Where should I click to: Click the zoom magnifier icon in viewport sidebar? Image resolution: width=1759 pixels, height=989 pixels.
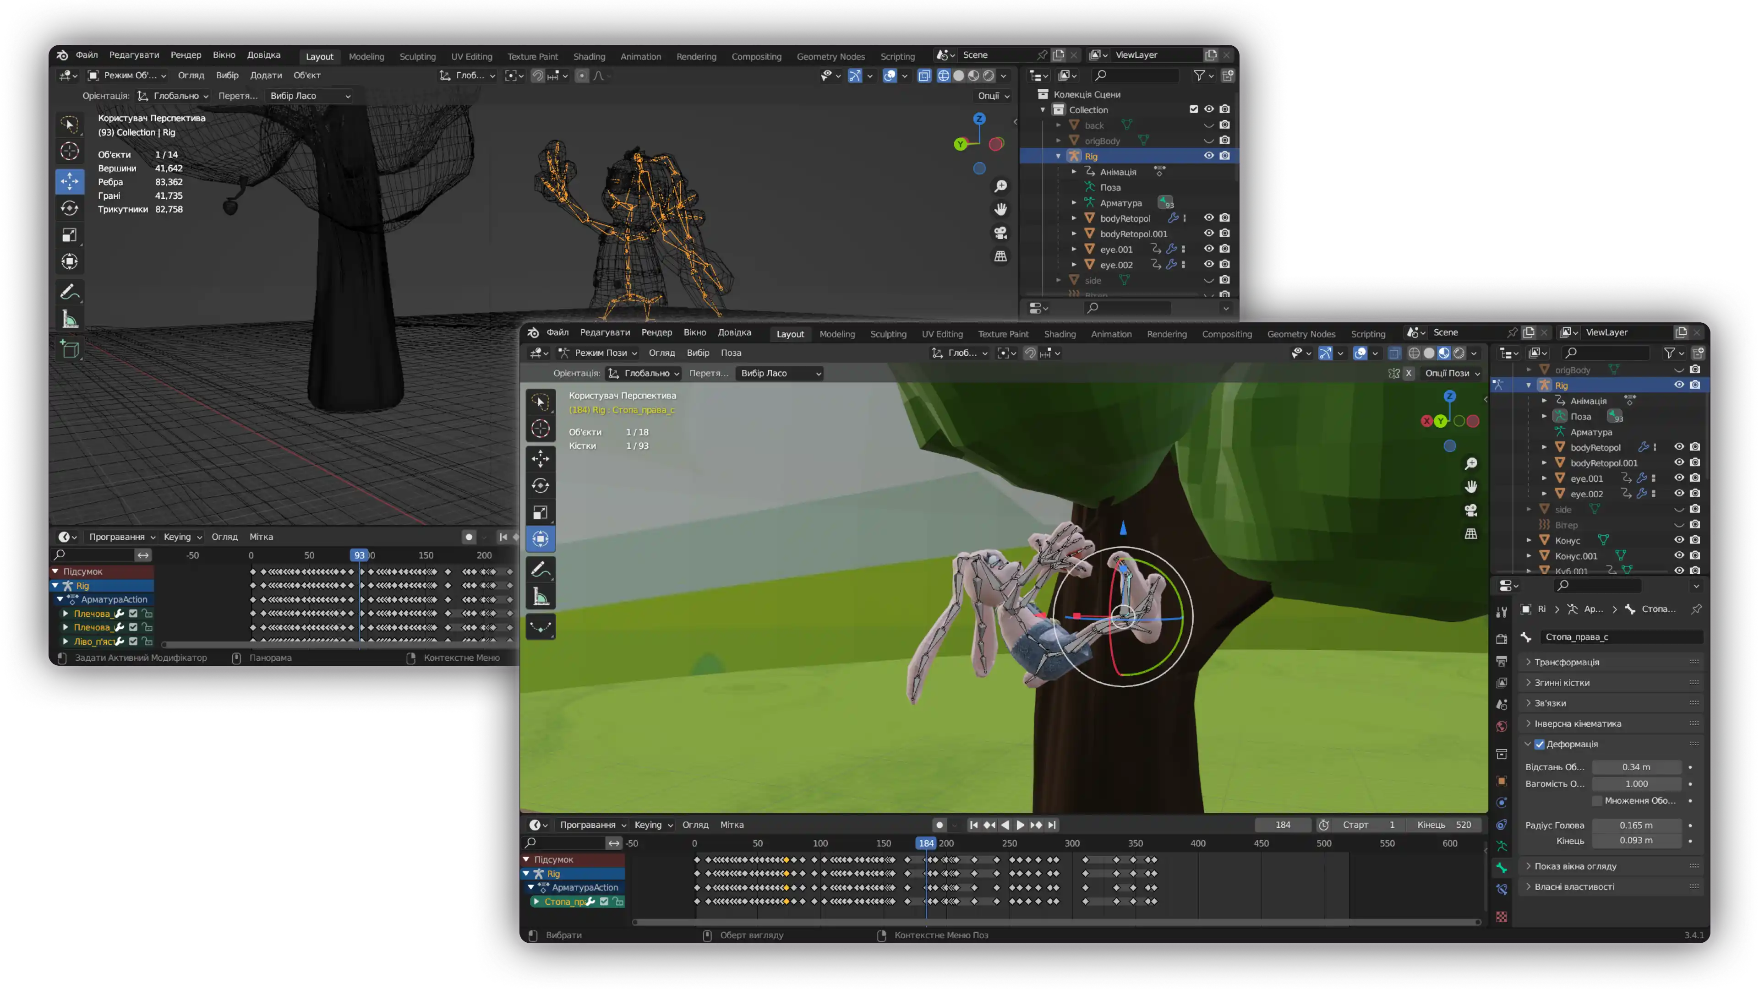(x=1471, y=463)
